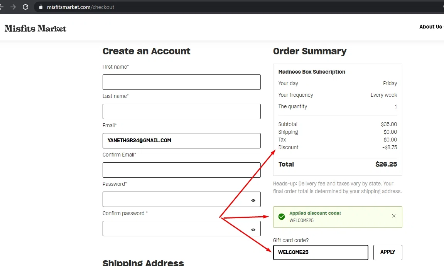The image size is (444, 266).
Task: Click the Heads-up delivery fee notice text
Action: coord(337,187)
